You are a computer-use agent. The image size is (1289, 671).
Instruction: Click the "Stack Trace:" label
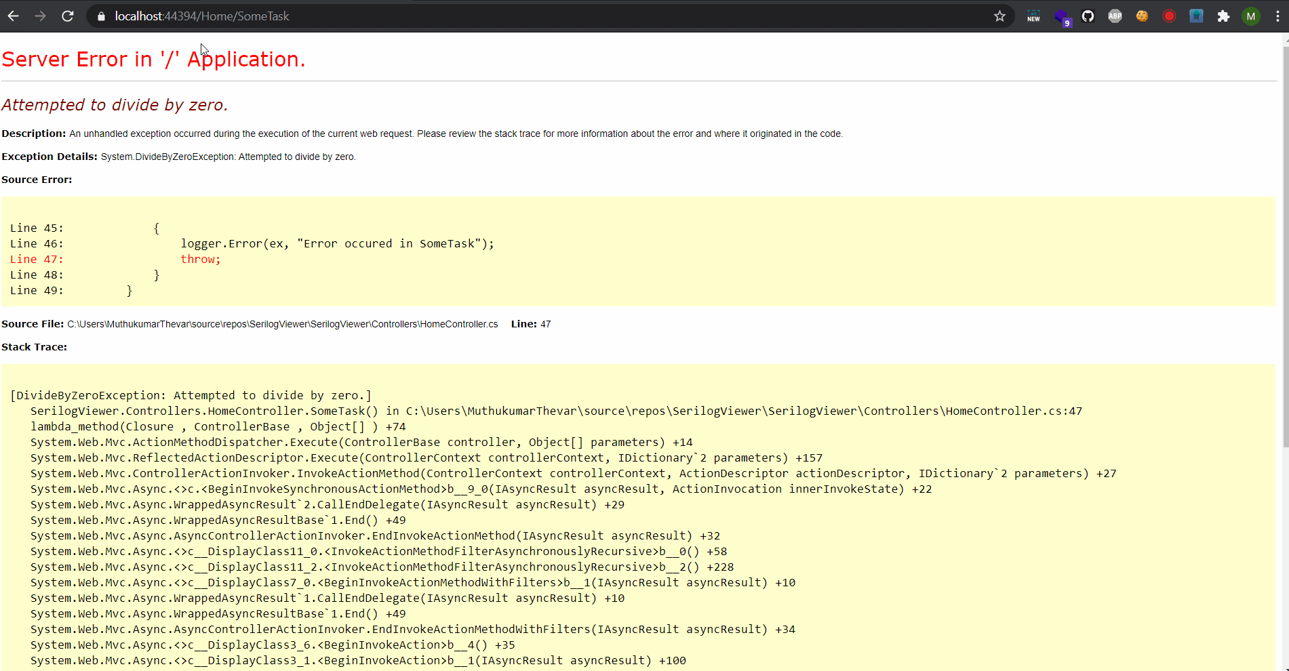[x=34, y=347]
